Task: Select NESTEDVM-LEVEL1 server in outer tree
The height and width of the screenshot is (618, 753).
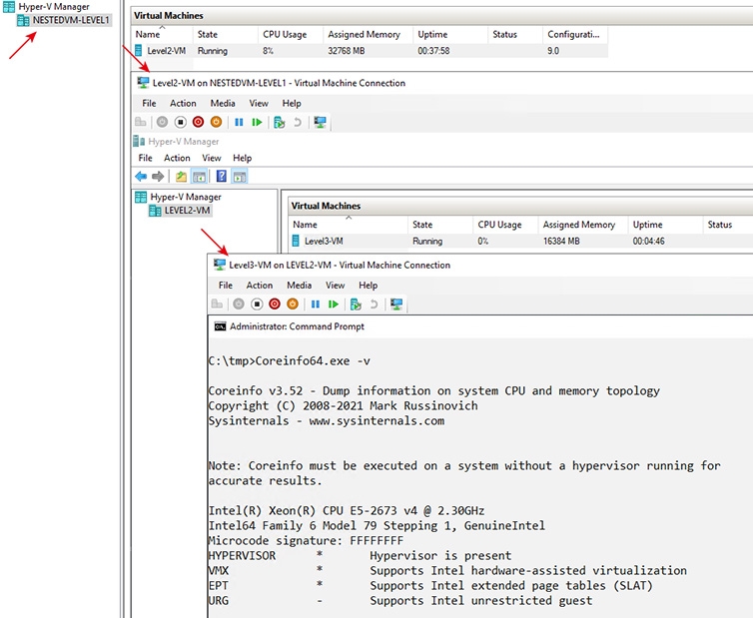Action: [71, 20]
